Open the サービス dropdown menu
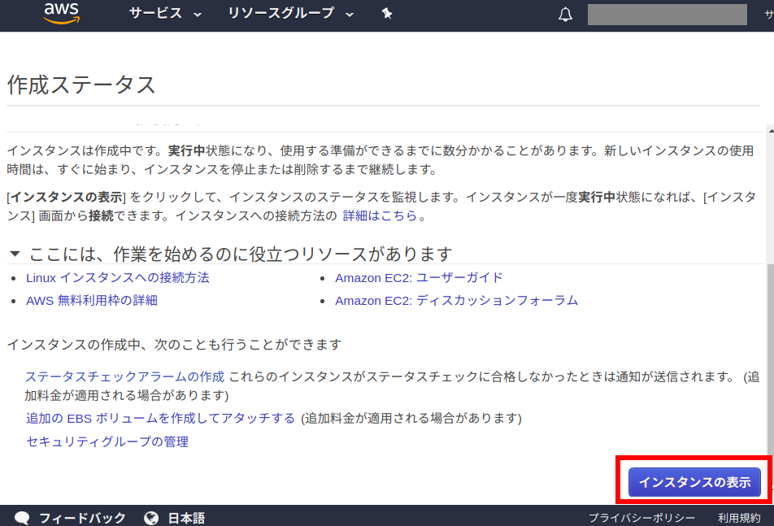Image resolution: width=774 pixels, height=526 pixels. click(165, 13)
